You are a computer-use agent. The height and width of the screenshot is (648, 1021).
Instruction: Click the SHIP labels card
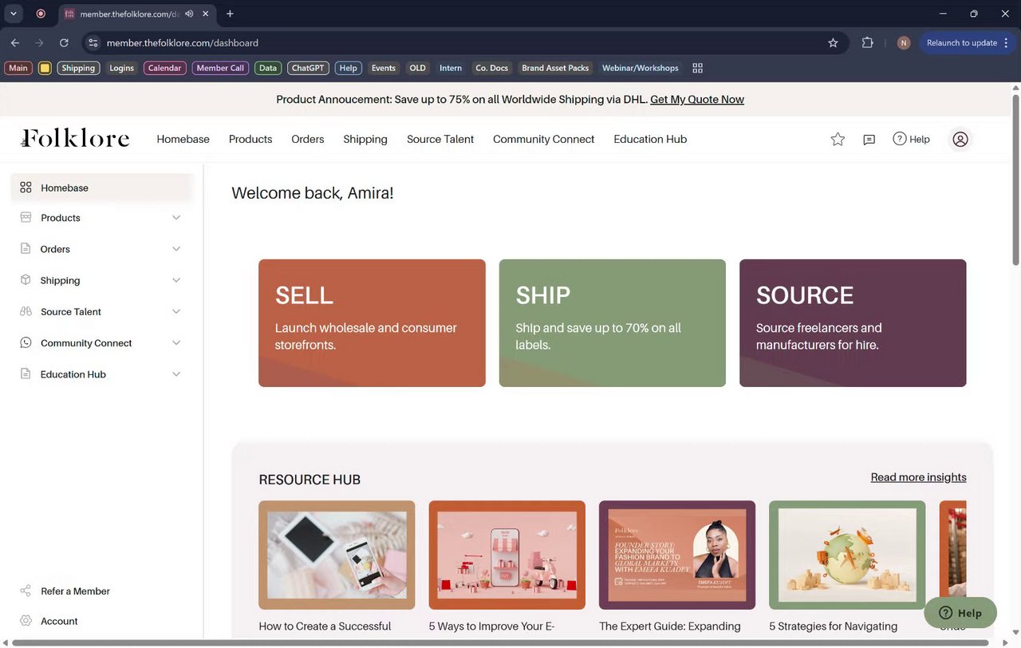(613, 323)
